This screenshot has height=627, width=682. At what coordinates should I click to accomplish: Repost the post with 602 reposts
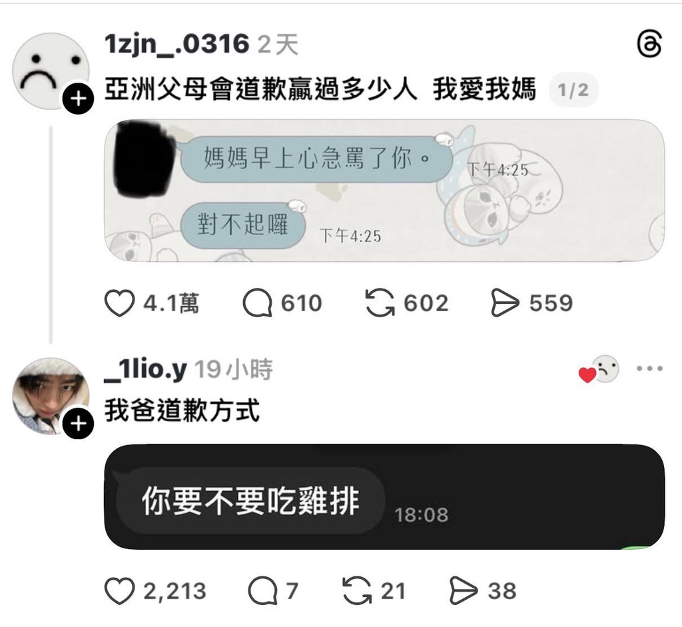(x=380, y=303)
